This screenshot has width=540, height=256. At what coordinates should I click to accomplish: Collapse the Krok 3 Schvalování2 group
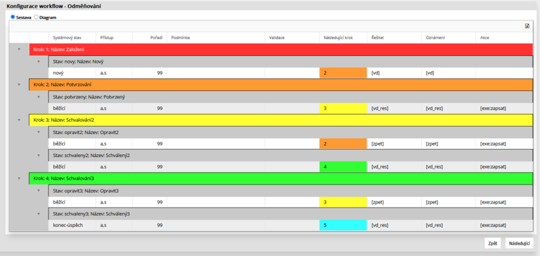pos(19,120)
